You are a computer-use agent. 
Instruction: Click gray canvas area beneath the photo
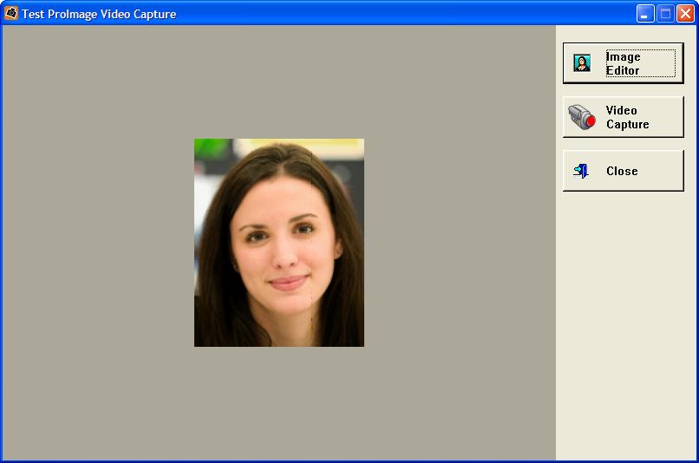[x=279, y=403]
